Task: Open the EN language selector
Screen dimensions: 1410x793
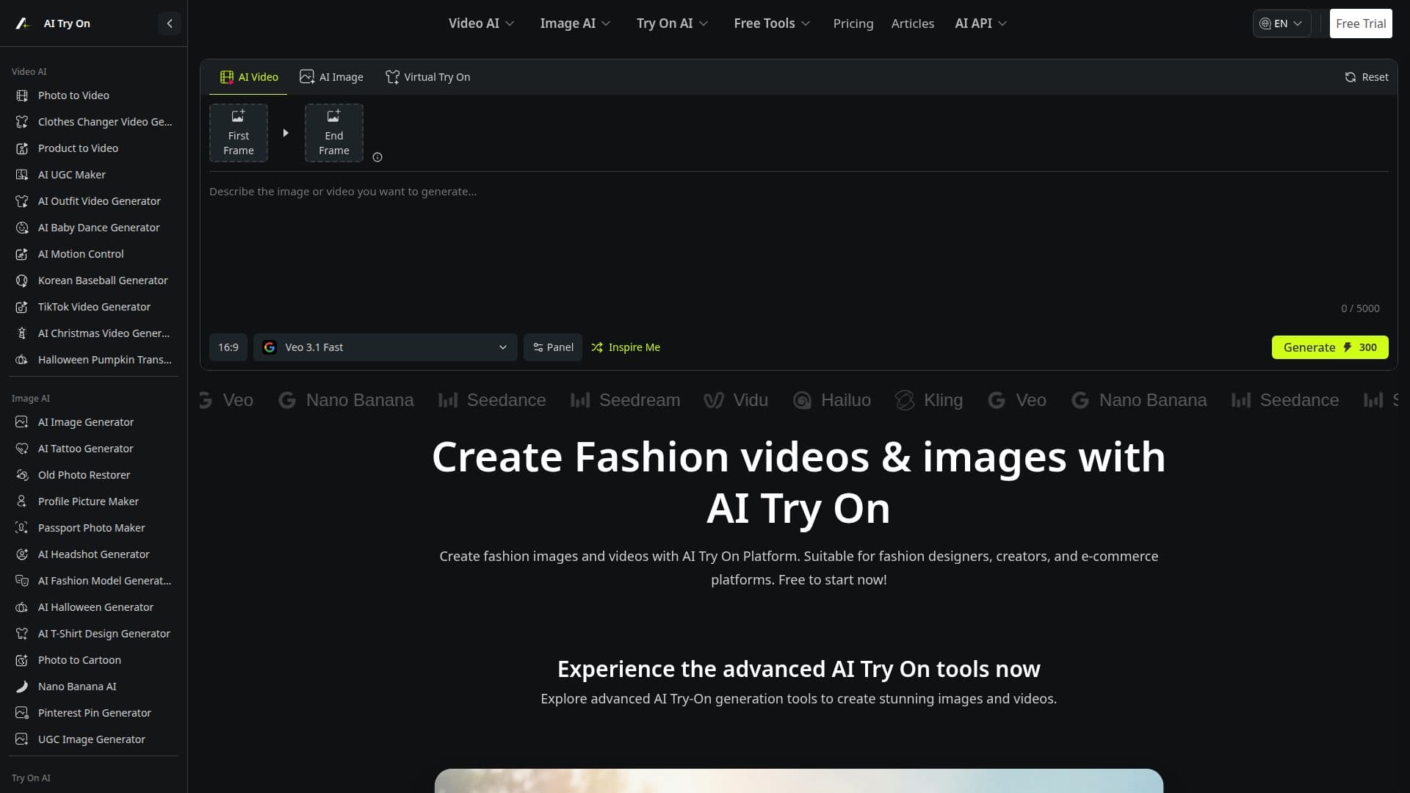Action: (1281, 23)
